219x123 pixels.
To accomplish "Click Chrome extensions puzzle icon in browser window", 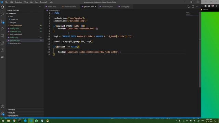I will coord(209,6).
